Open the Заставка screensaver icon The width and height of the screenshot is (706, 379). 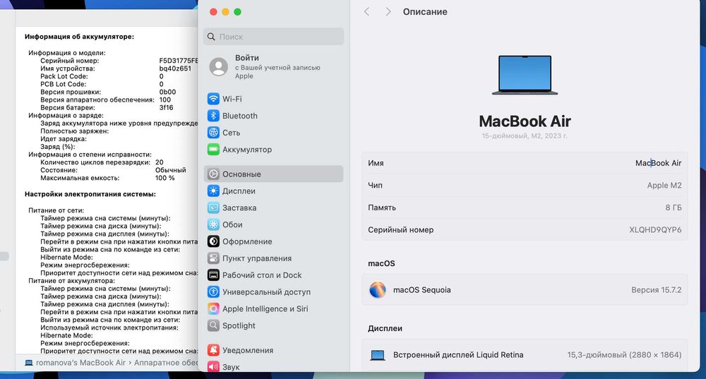[x=213, y=207]
